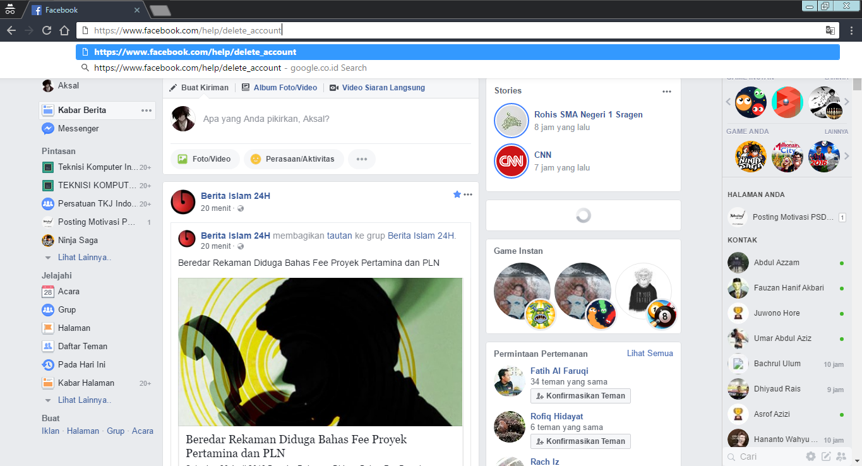This screenshot has width=862, height=466.
Task: Click new message compose icon in chat bar
Action: click(826, 457)
